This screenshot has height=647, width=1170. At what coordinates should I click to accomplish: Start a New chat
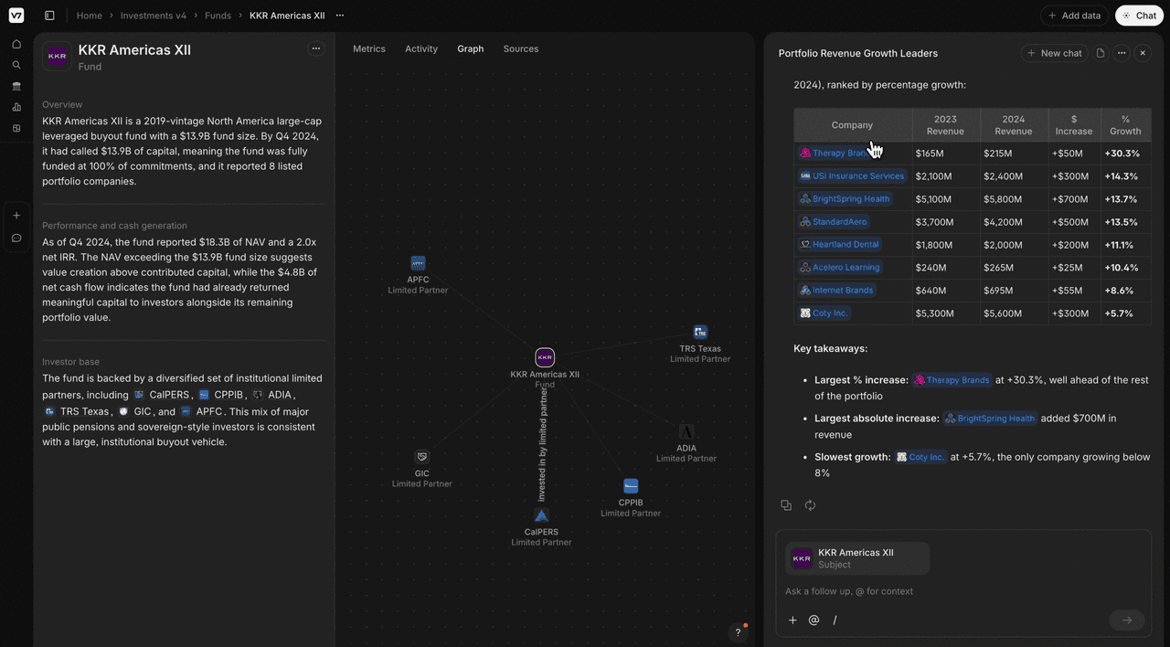tap(1055, 53)
